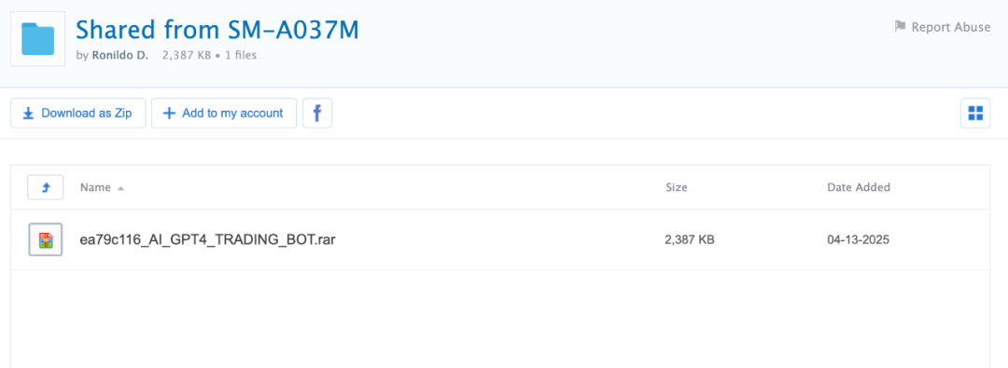Click the Shared from SM-A037M title
This screenshot has width=1008, height=368.
217,30
